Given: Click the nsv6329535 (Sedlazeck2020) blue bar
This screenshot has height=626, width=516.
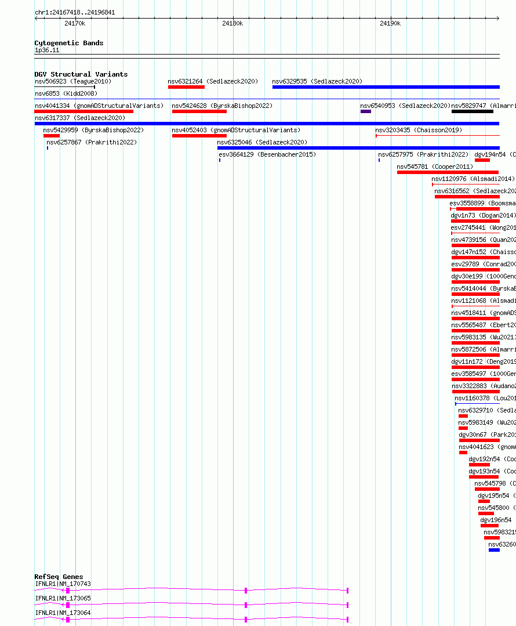Looking at the screenshot, I should coord(386,87).
